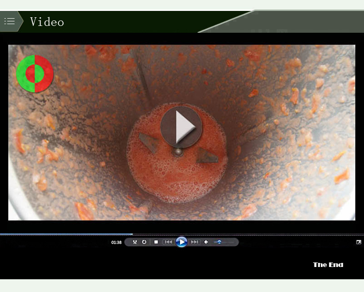364x292 pixels.
Task: Click the volume slider's blue knob
Action: (219, 242)
